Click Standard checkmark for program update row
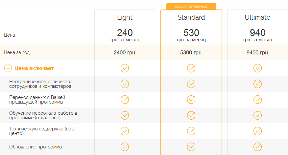This screenshot has width=288, height=155. [191, 146]
